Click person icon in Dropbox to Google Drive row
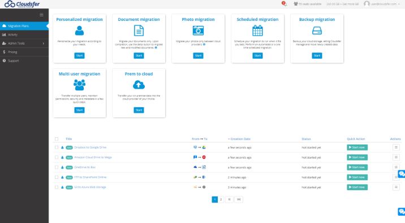The width and height of the screenshot is (405, 223). 62,147
